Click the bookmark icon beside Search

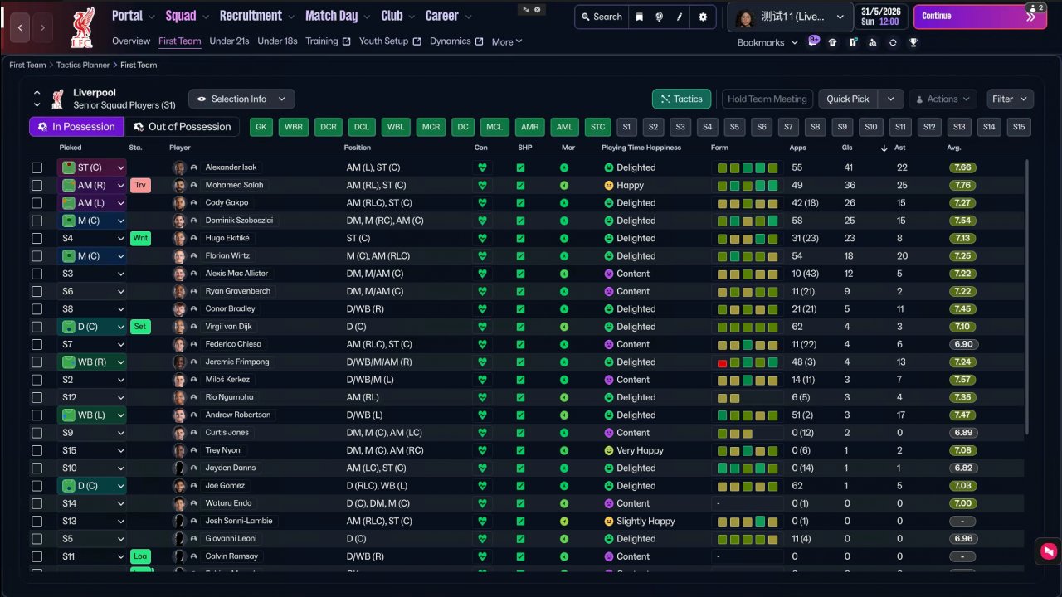(639, 17)
